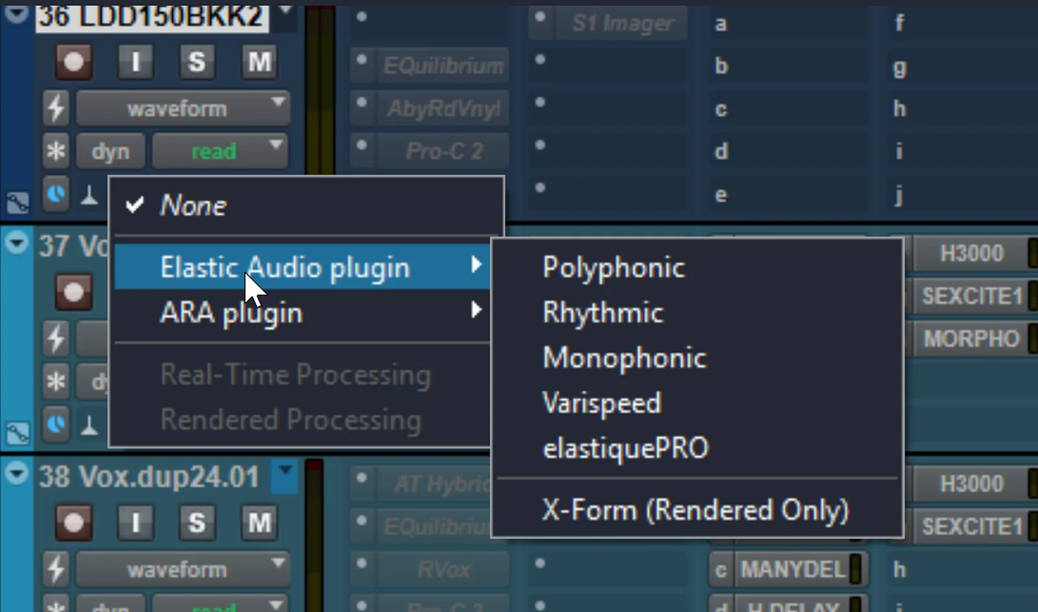The image size is (1038, 612).
Task: Open SEXCITE1 send on track 37
Action: (972, 296)
